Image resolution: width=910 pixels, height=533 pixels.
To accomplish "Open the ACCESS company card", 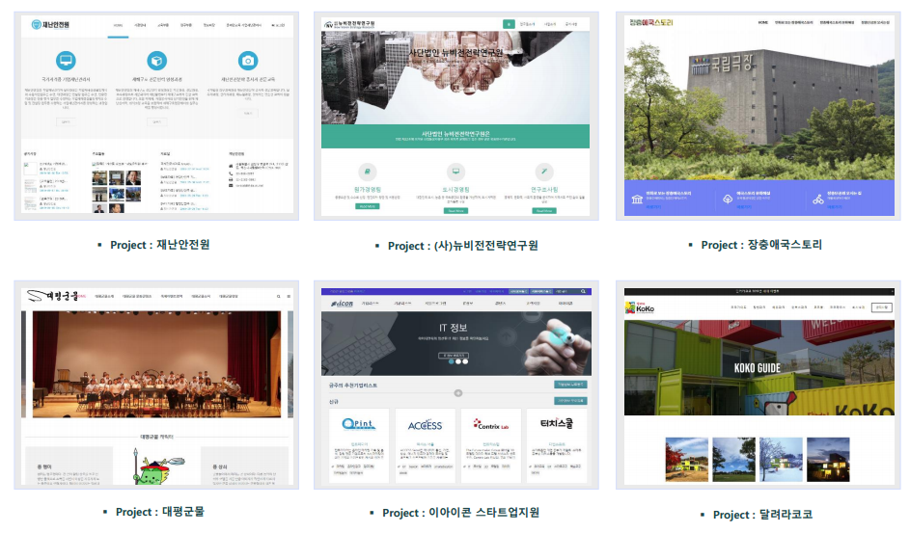I will [x=425, y=445].
